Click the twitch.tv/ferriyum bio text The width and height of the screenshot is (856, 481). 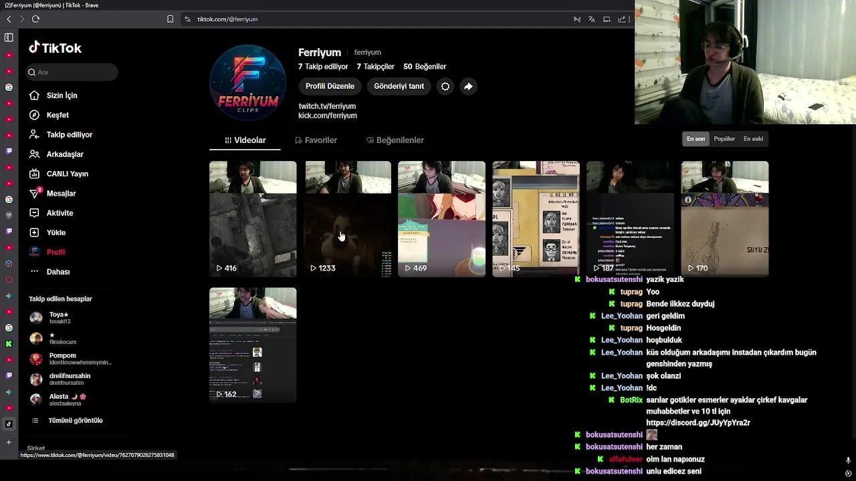327,106
